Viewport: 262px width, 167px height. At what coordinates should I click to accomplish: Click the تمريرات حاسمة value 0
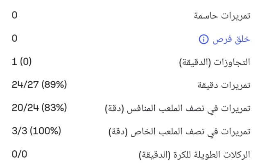point(15,16)
